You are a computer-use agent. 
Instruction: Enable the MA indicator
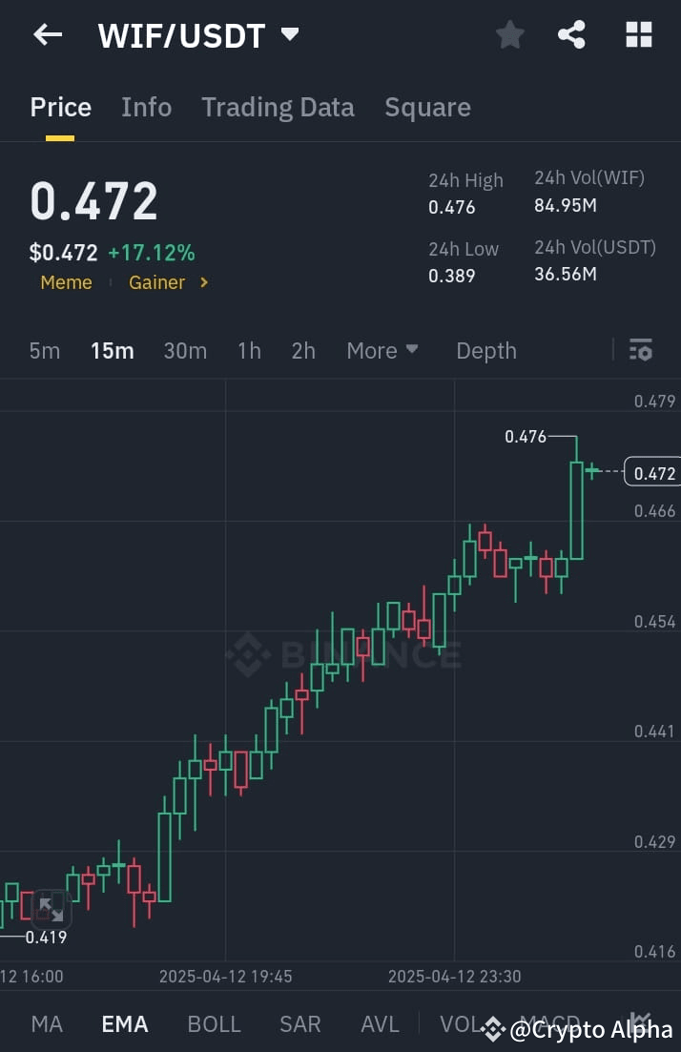(46, 1023)
